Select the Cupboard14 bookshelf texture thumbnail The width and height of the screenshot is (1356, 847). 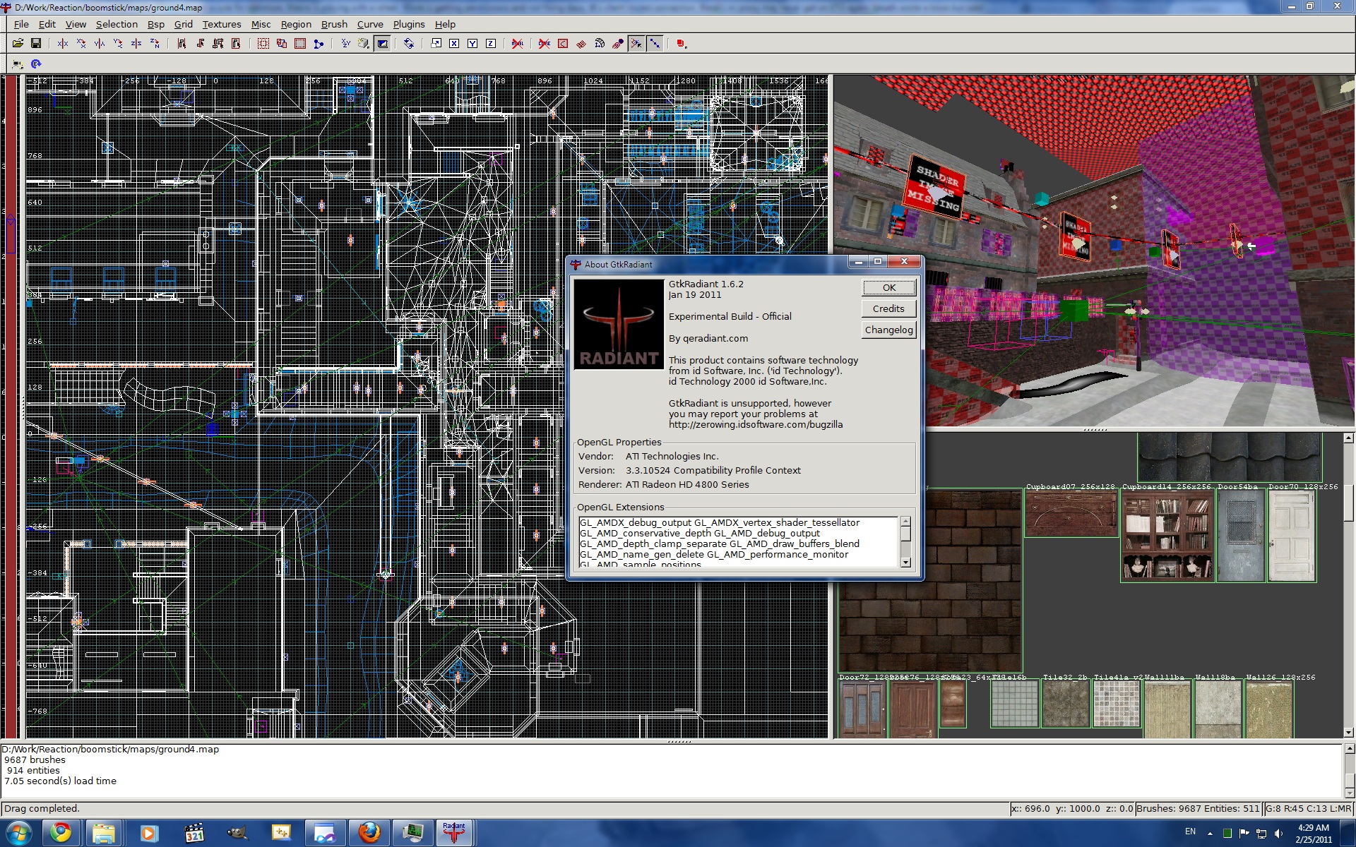point(1167,536)
